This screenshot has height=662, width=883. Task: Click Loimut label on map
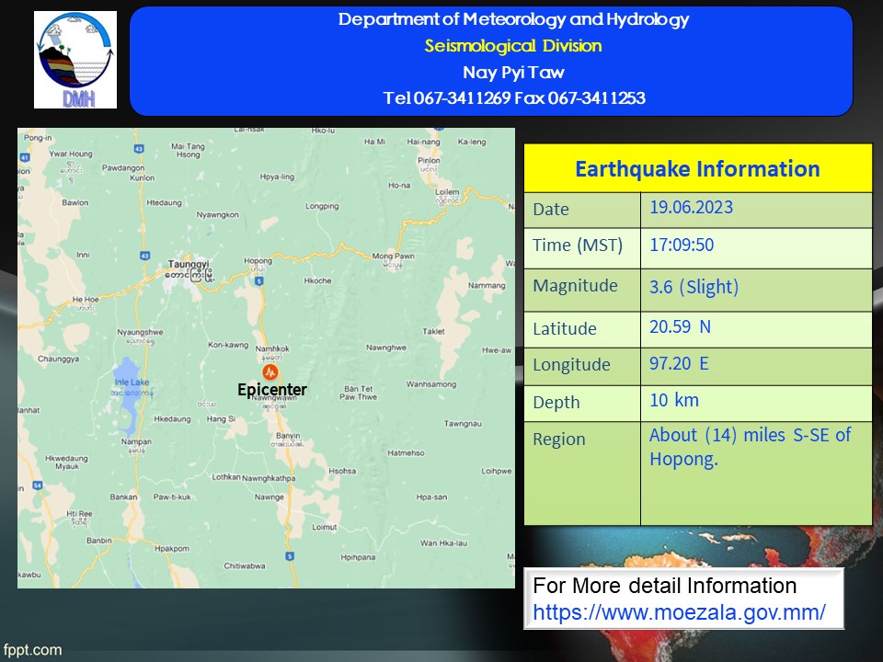[x=325, y=528]
